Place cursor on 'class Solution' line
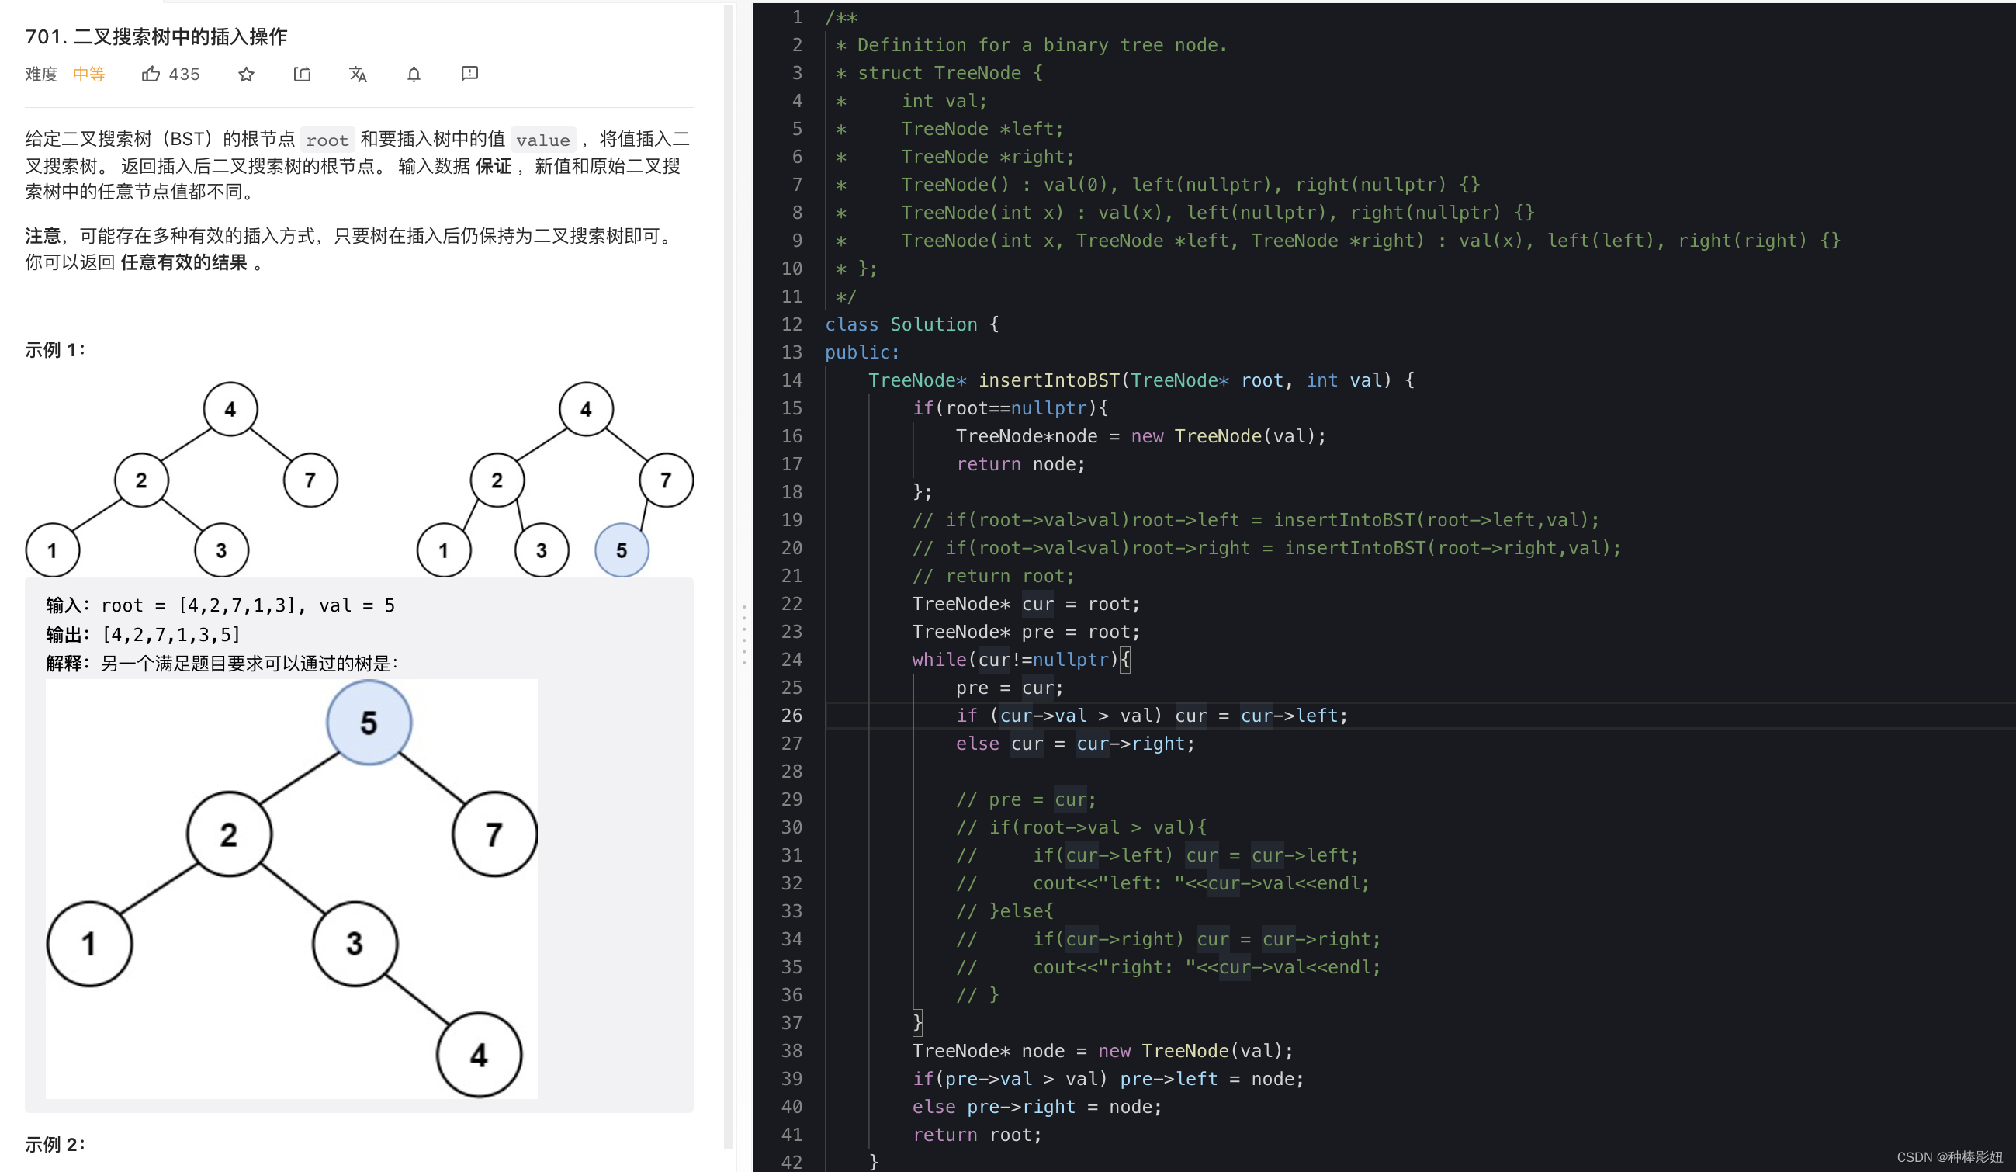This screenshot has width=2016, height=1172. point(912,324)
